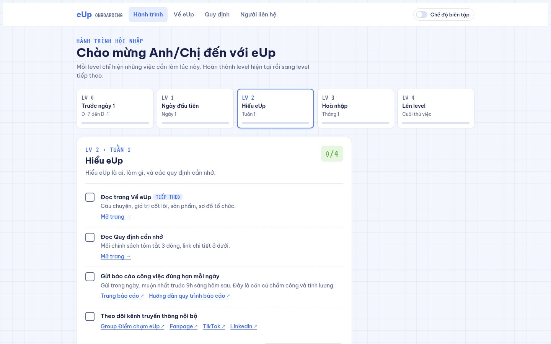Click the TIẾP THEO tag badge
551x344 pixels.
coord(168,197)
